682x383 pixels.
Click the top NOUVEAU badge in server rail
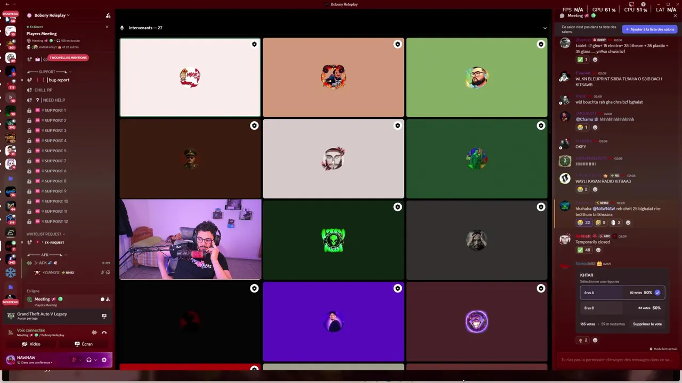point(11,14)
